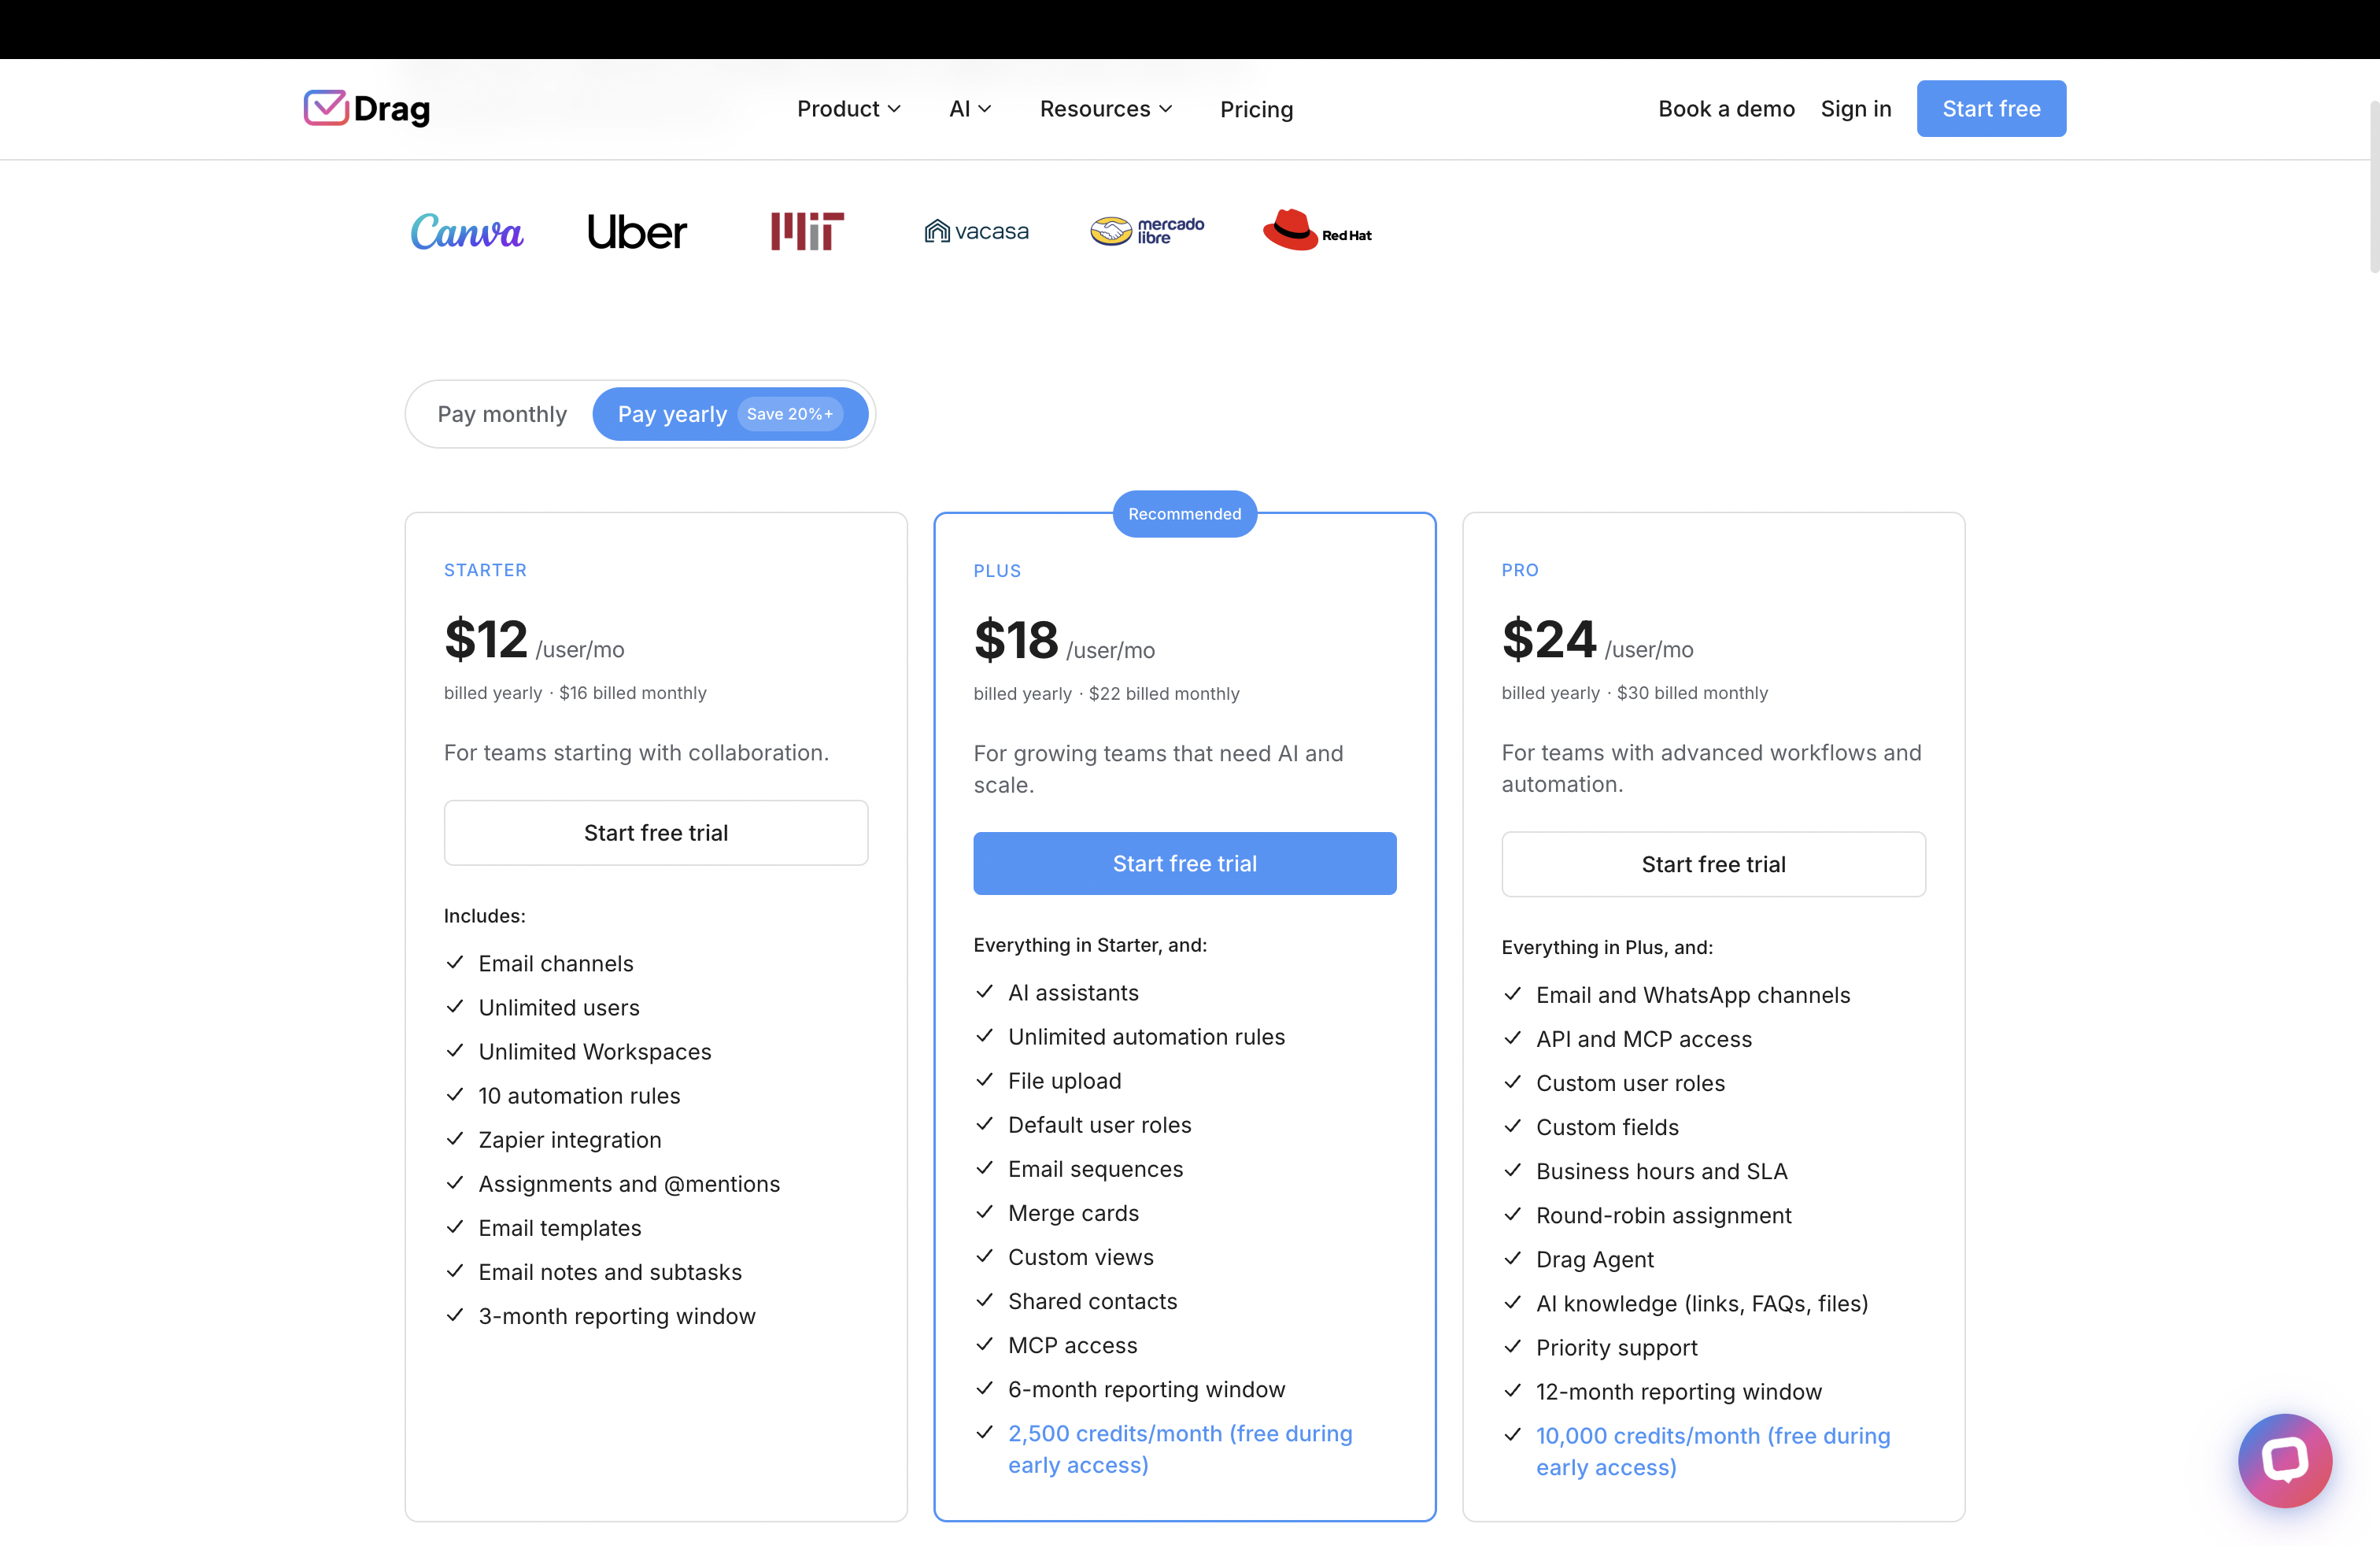Click the checkmark beside Drag Agent
This screenshot has height=1546, width=2380.
tap(1513, 1258)
